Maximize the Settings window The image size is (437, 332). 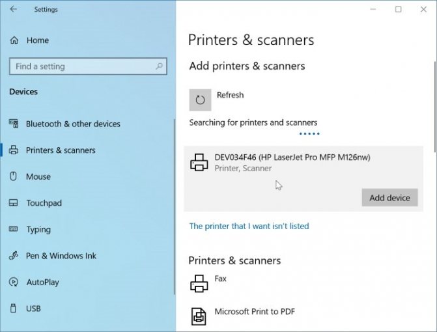(398, 9)
